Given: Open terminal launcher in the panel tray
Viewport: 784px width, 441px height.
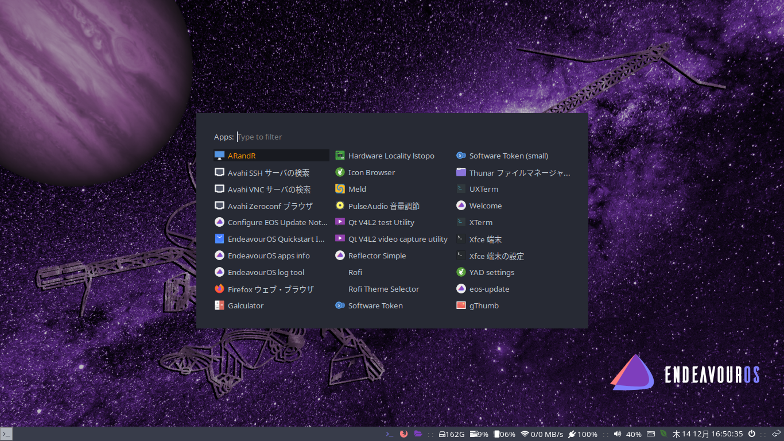Looking at the screenshot, I should click(390, 434).
